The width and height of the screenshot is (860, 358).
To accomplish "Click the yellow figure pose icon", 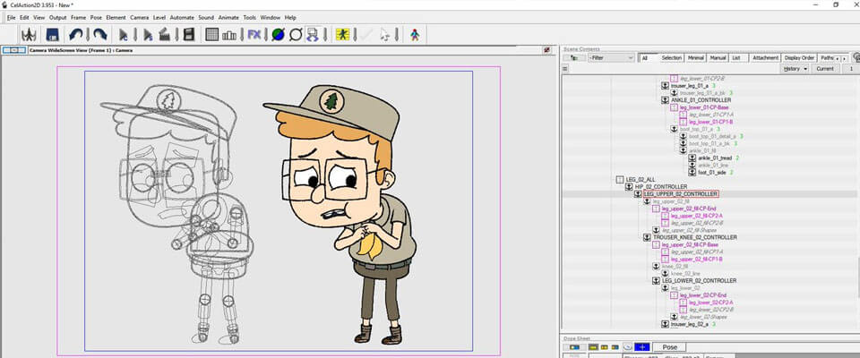I will pyautogui.click(x=342, y=35).
